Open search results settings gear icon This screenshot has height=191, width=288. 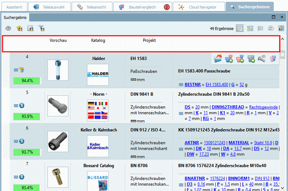8,28
